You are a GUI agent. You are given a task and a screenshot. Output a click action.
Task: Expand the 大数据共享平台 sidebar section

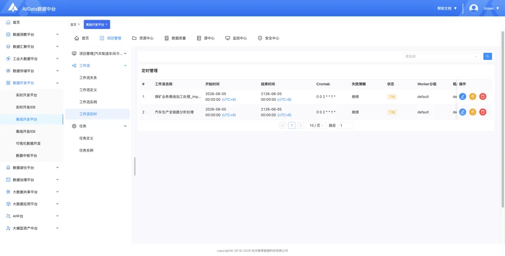click(x=58, y=192)
